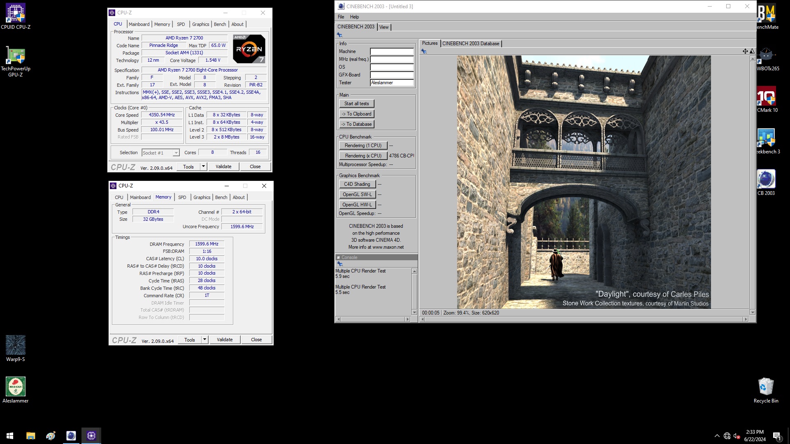Click the CPU-Z taskbar icon

click(91, 436)
